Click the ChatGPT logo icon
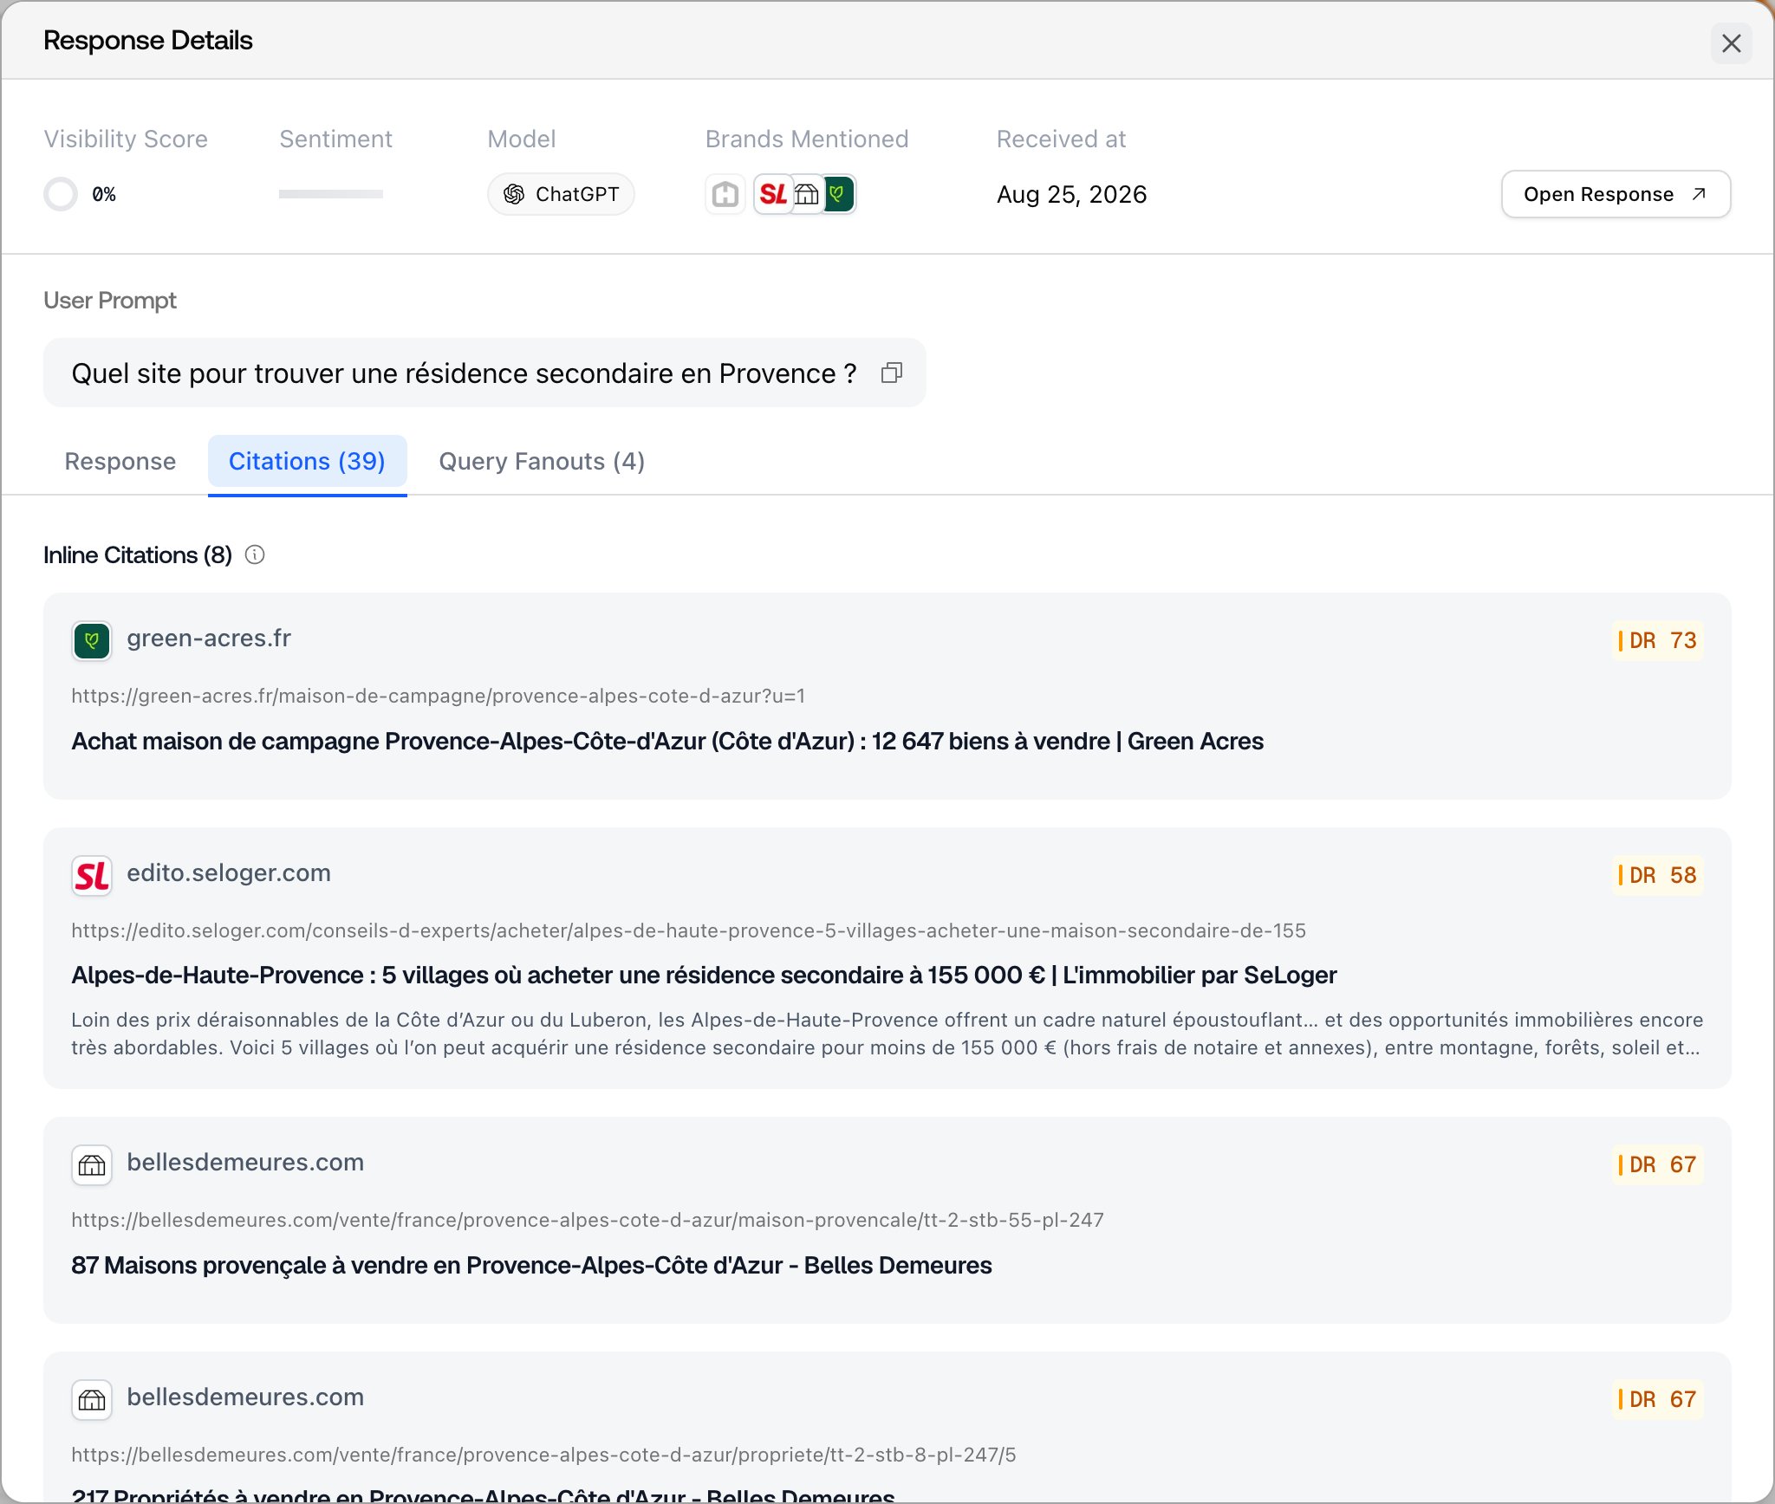Screen dimensions: 1775x1504 point(514,194)
